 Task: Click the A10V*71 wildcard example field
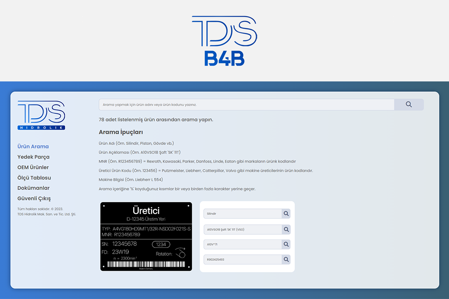(242, 245)
